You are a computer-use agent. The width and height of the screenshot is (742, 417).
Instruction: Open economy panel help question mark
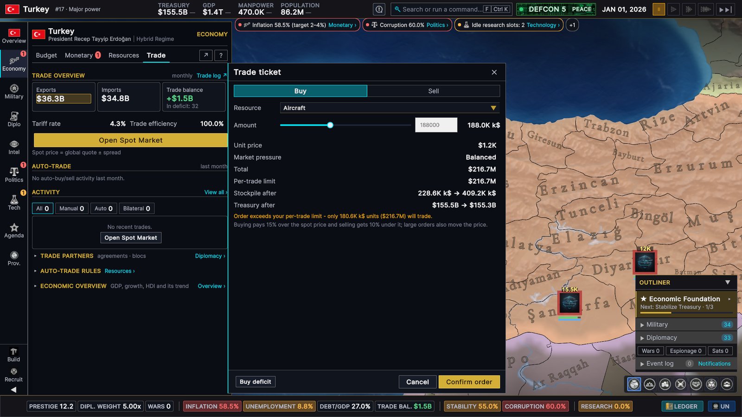(x=221, y=56)
